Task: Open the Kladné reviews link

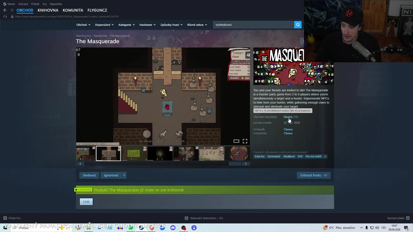Action: (288, 117)
